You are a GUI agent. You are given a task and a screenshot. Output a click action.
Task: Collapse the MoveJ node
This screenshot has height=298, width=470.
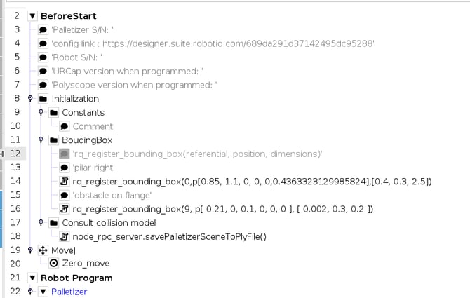click(x=30, y=250)
